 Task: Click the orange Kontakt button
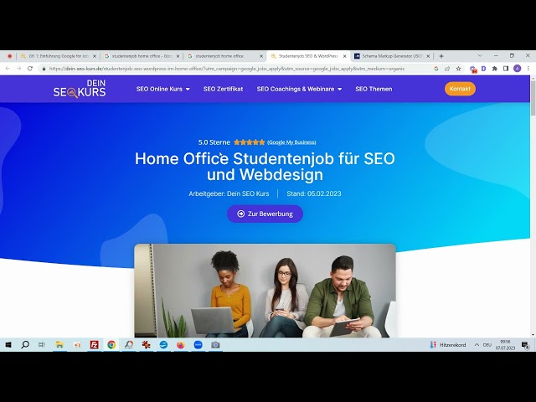point(460,89)
